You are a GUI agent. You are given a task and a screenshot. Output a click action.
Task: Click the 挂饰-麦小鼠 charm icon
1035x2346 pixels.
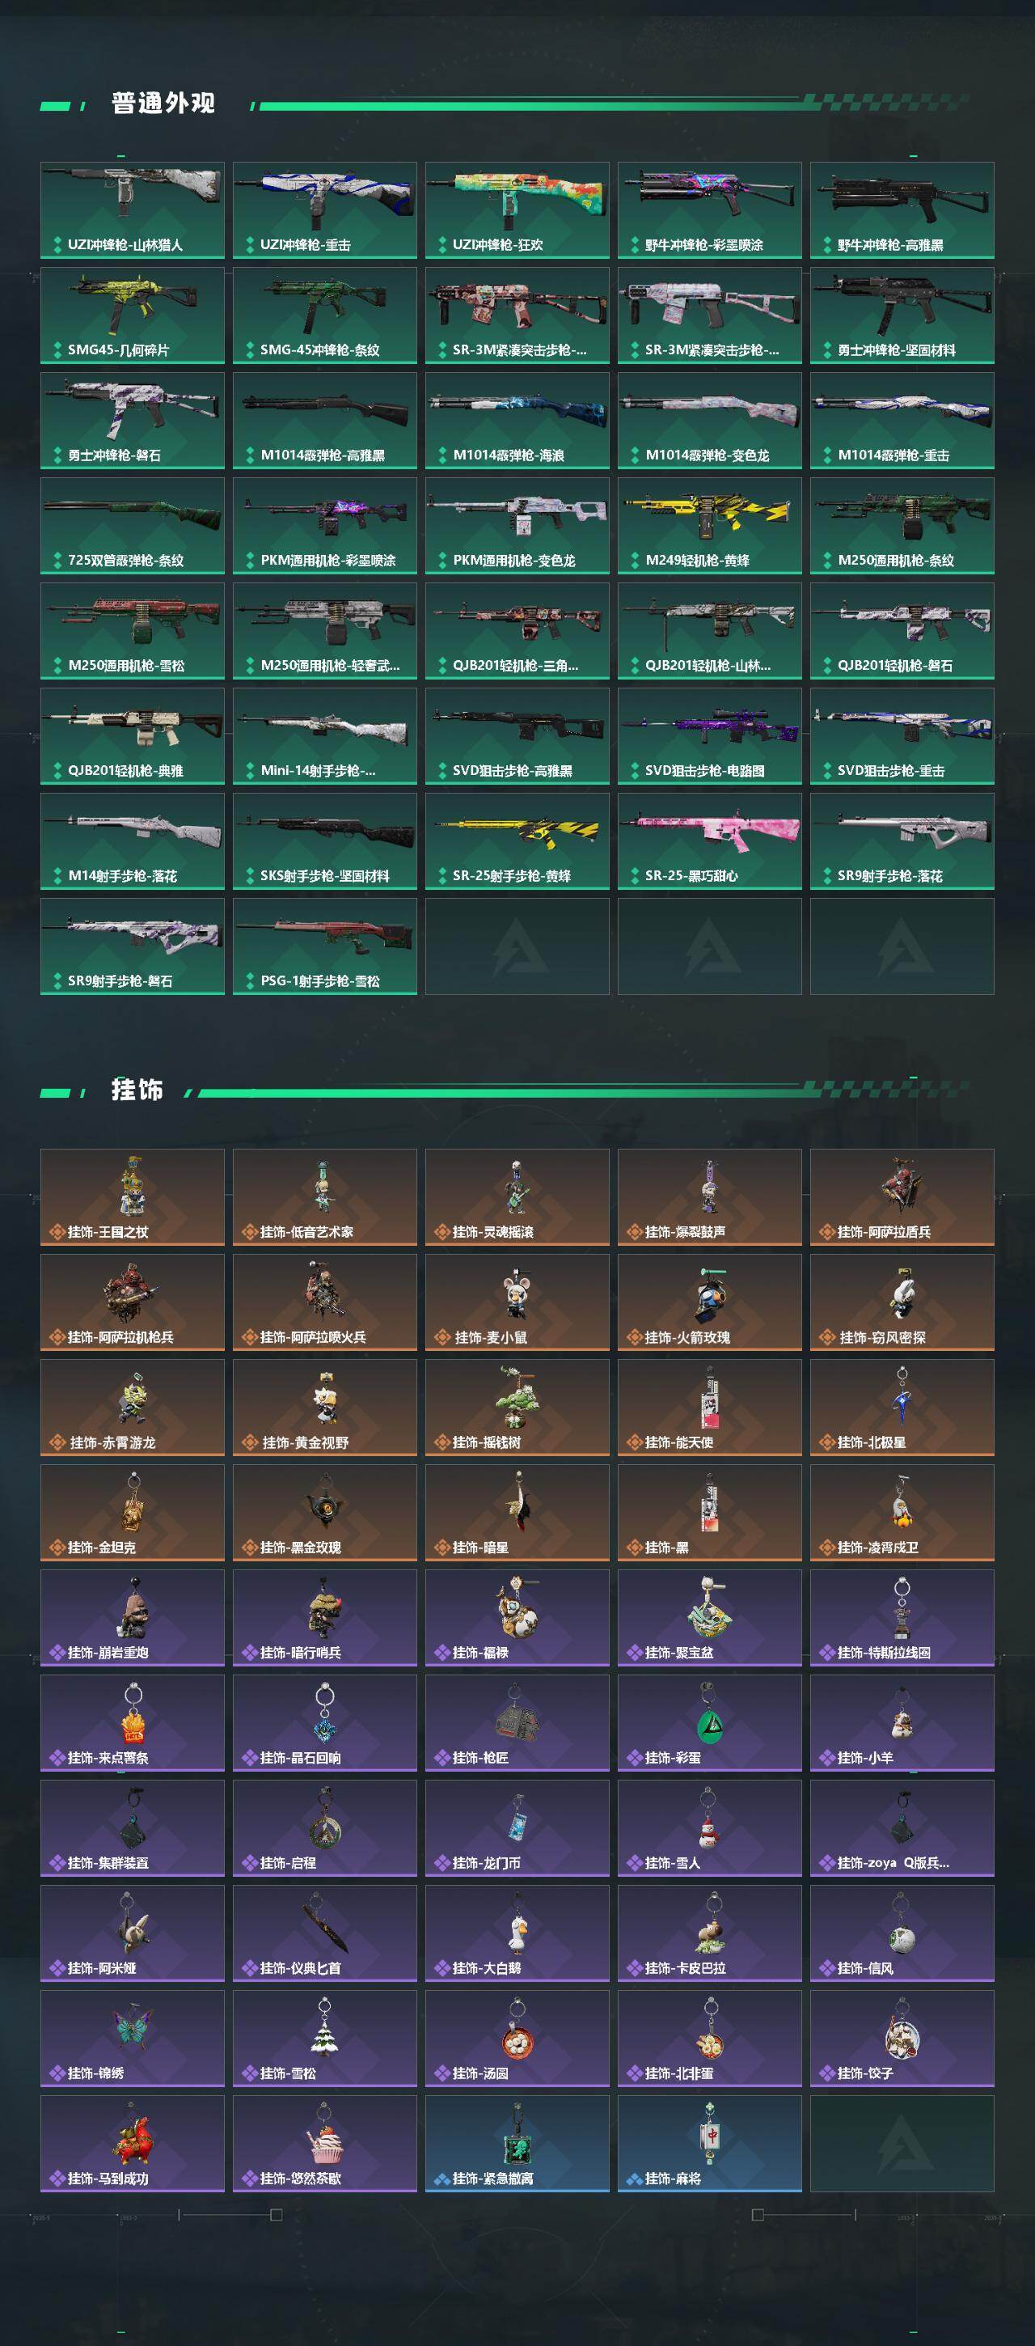coord(517,1302)
